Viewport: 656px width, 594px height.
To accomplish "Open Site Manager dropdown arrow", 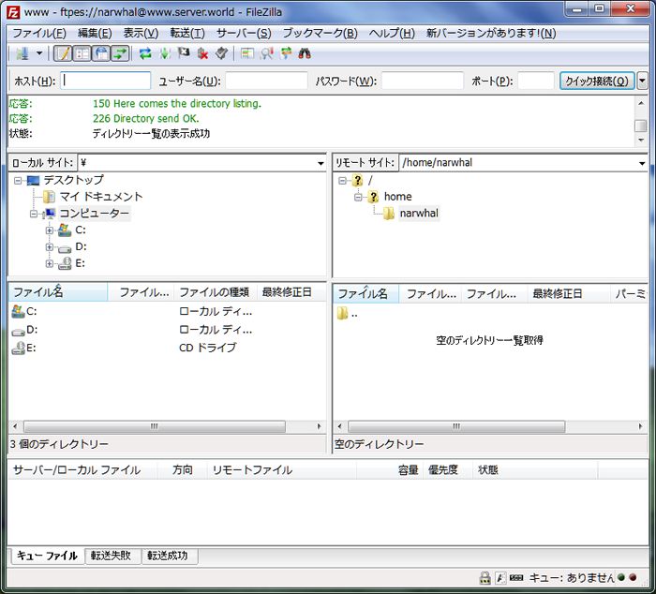I will click(39, 53).
